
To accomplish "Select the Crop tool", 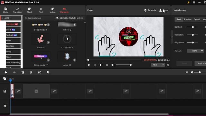I will [48, 72].
